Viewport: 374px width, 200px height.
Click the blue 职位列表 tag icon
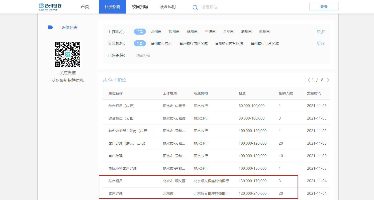(50, 27)
